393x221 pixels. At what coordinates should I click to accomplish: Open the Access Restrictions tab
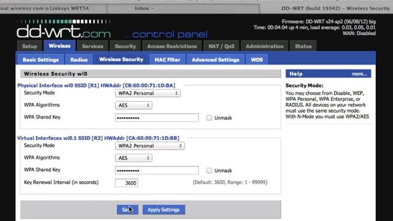(172, 46)
